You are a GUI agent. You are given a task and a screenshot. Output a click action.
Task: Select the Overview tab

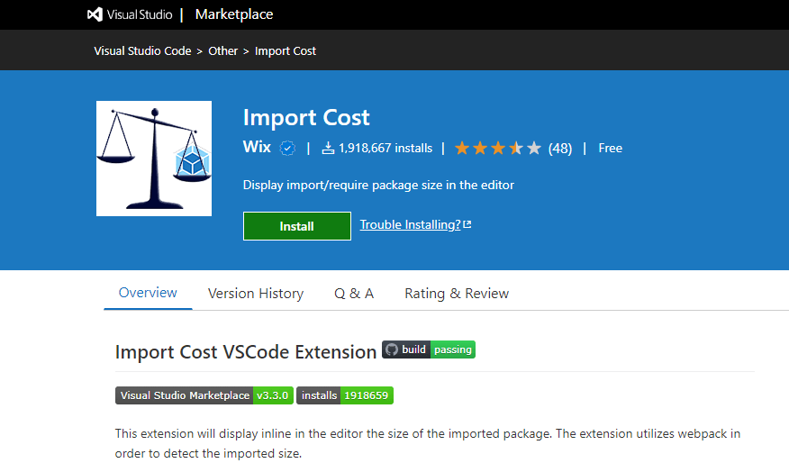(148, 293)
